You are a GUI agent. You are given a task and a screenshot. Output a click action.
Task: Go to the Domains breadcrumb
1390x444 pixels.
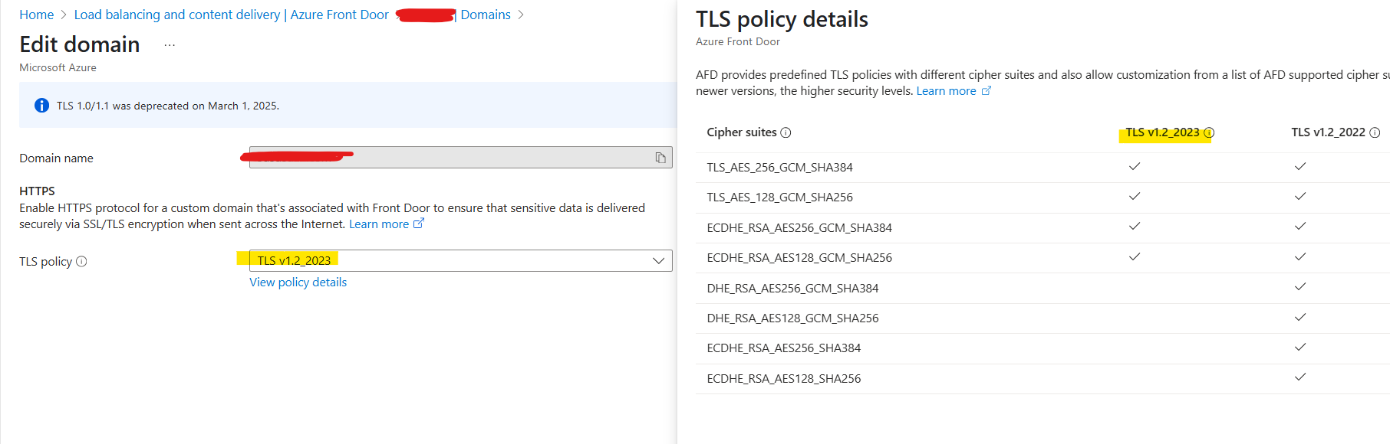pyautogui.click(x=486, y=15)
